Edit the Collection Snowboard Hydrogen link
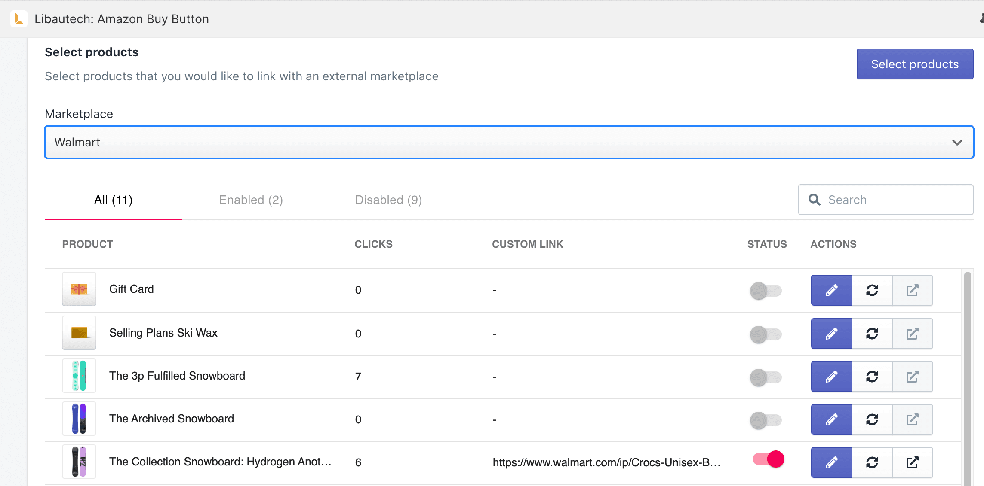The height and width of the screenshot is (486, 984). 831,462
